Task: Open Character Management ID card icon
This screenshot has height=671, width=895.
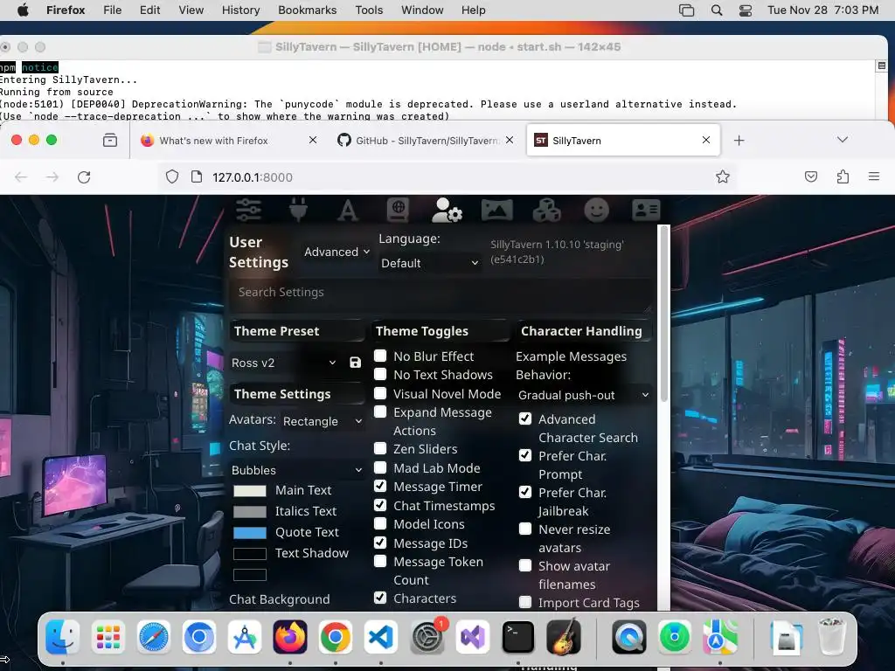Action: pyautogui.click(x=646, y=210)
